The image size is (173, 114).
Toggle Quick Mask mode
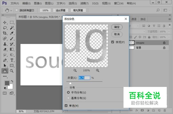[5, 93]
